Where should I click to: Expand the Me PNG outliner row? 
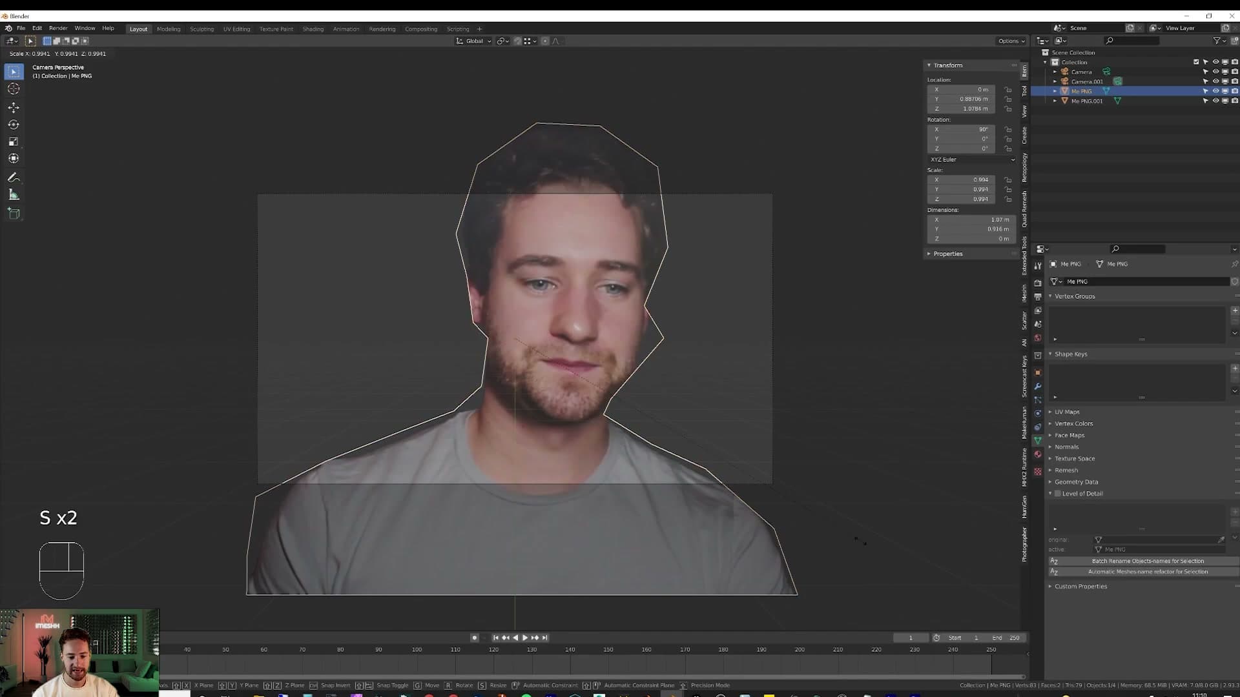click(x=1055, y=91)
